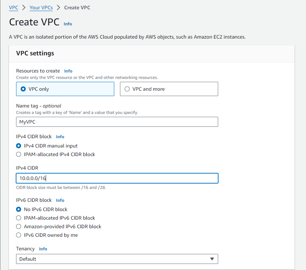Select IPv4 CIDR manual input
The width and height of the screenshot is (306, 270).
pos(18,146)
